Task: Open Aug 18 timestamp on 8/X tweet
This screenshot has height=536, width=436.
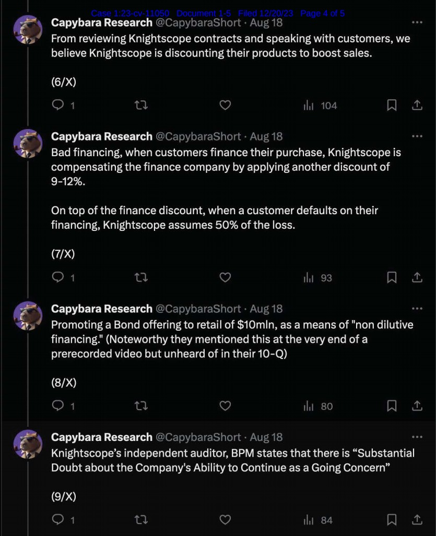Action: point(266,309)
